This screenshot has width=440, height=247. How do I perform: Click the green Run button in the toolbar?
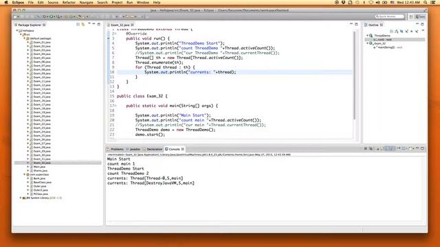(52, 16)
